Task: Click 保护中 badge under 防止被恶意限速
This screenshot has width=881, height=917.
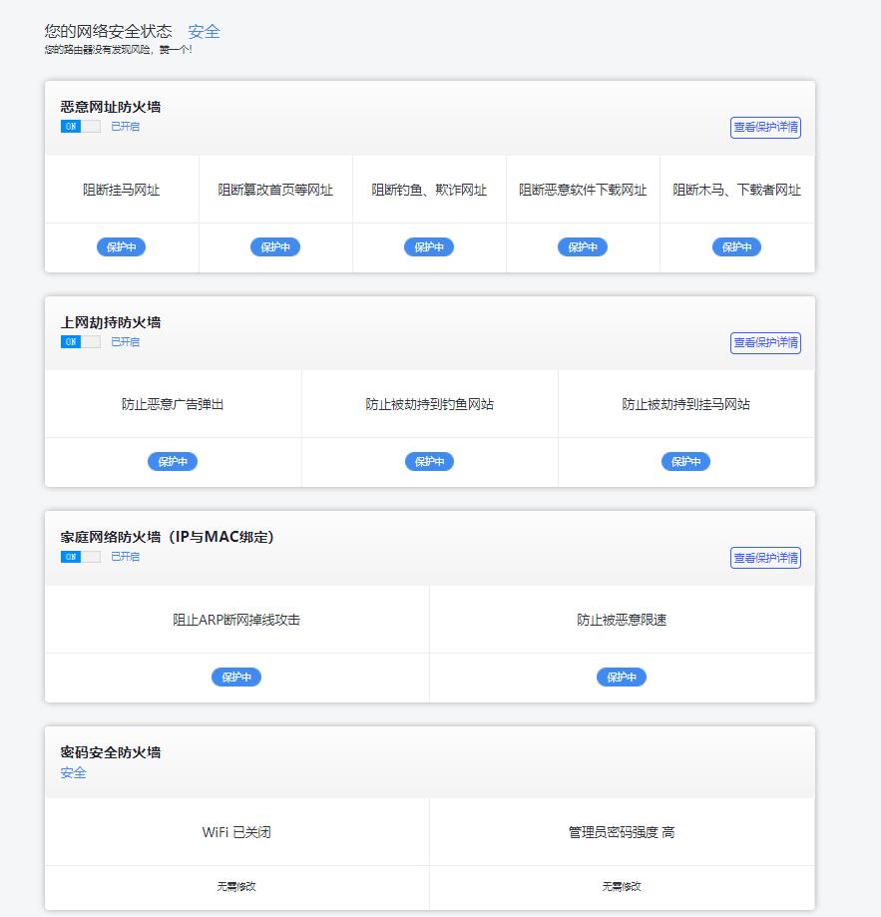Action: click(x=621, y=677)
